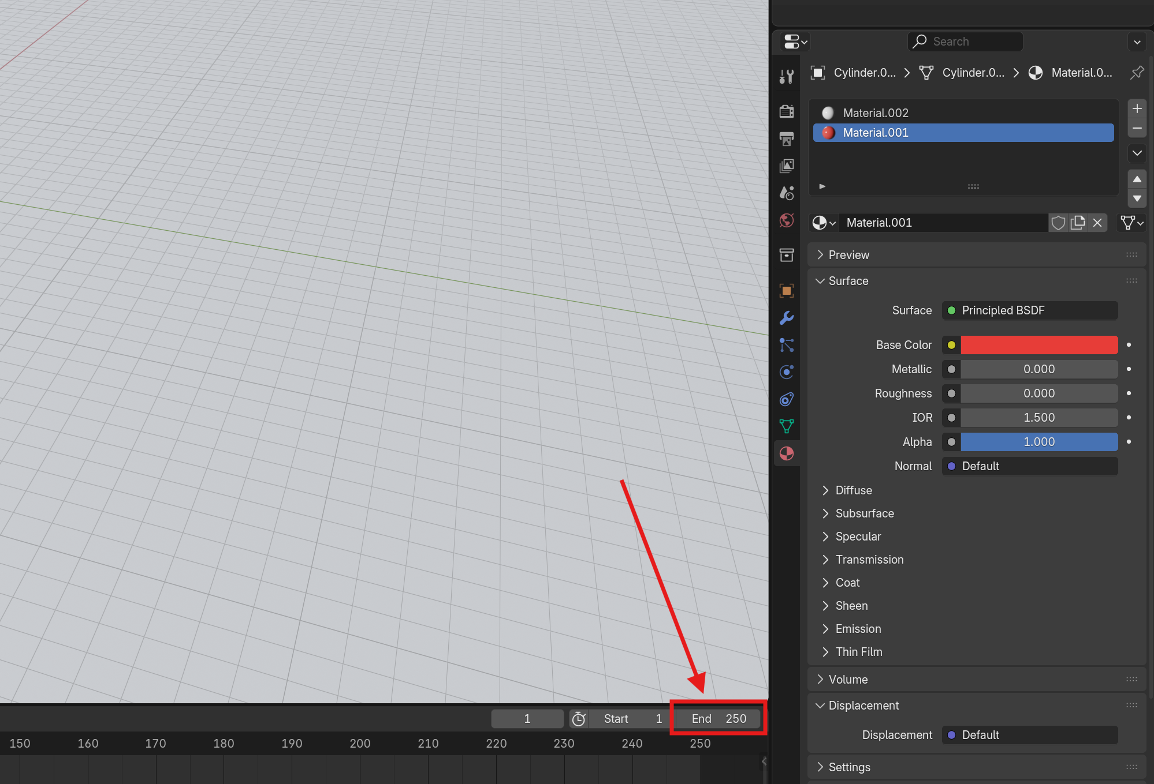The height and width of the screenshot is (784, 1154).
Task: Unlink Material.001 with the X button
Action: click(1097, 223)
